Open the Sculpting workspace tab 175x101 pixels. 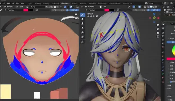[46, 3]
